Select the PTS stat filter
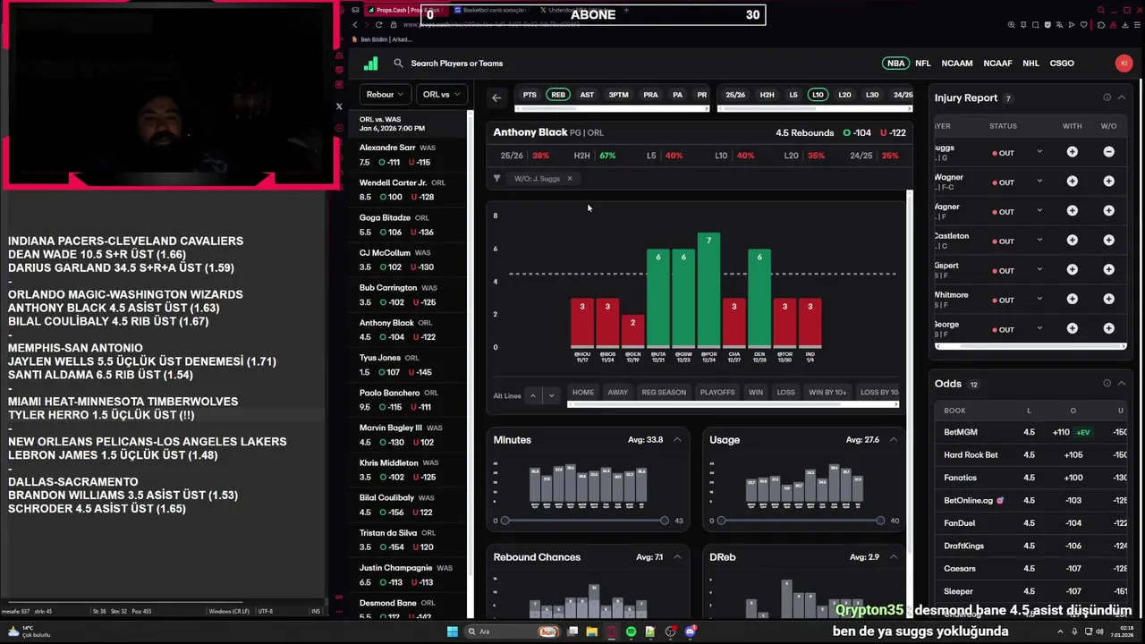Image resolution: width=1145 pixels, height=644 pixels. coord(530,95)
